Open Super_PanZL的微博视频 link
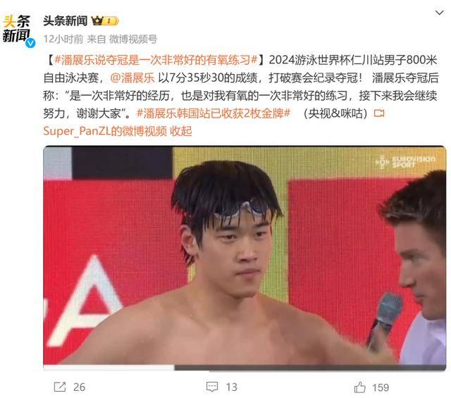This screenshot has width=451, height=398. click(x=105, y=131)
